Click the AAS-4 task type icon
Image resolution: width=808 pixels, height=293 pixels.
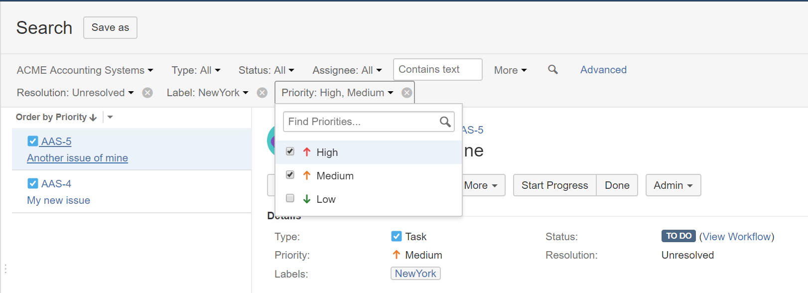pos(33,184)
